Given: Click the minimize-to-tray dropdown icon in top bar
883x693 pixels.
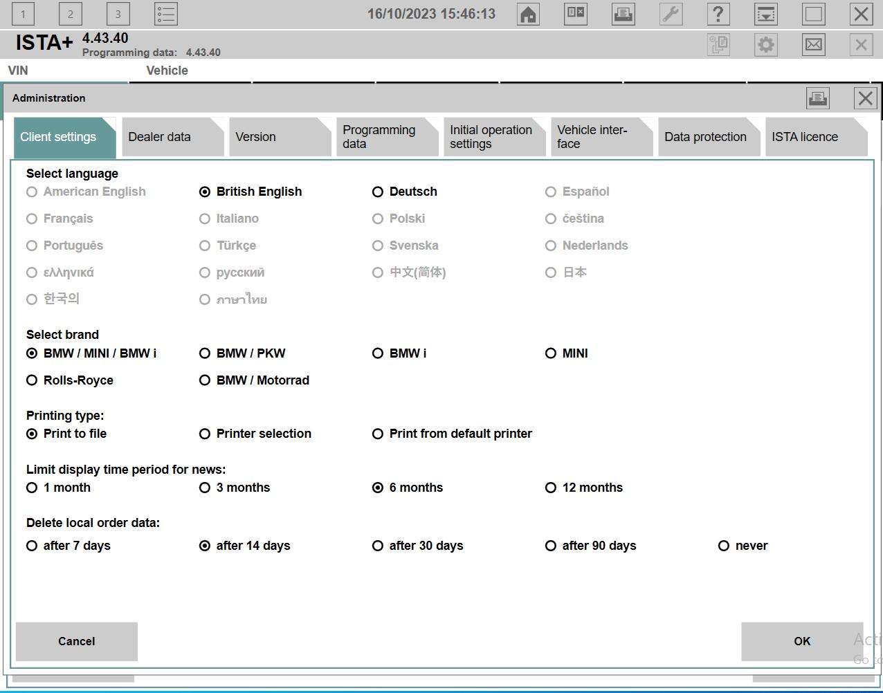Looking at the screenshot, I should point(766,14).
